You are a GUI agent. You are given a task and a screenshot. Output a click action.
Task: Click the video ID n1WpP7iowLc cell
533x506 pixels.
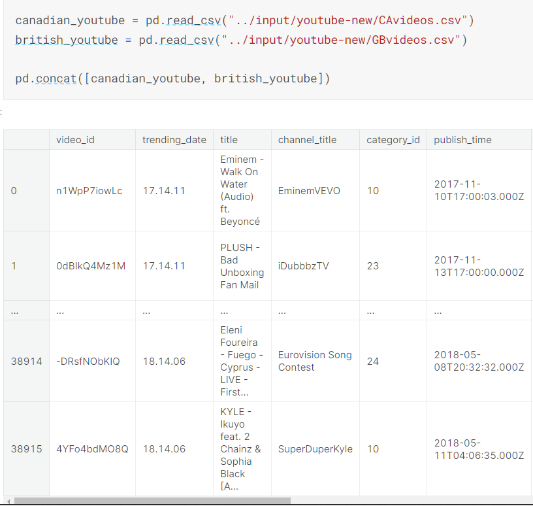[x=89, y=191]
